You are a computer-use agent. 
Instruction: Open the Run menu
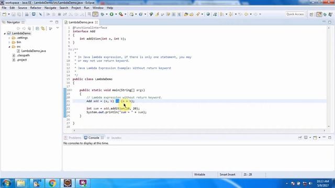[x=86, y=8]
